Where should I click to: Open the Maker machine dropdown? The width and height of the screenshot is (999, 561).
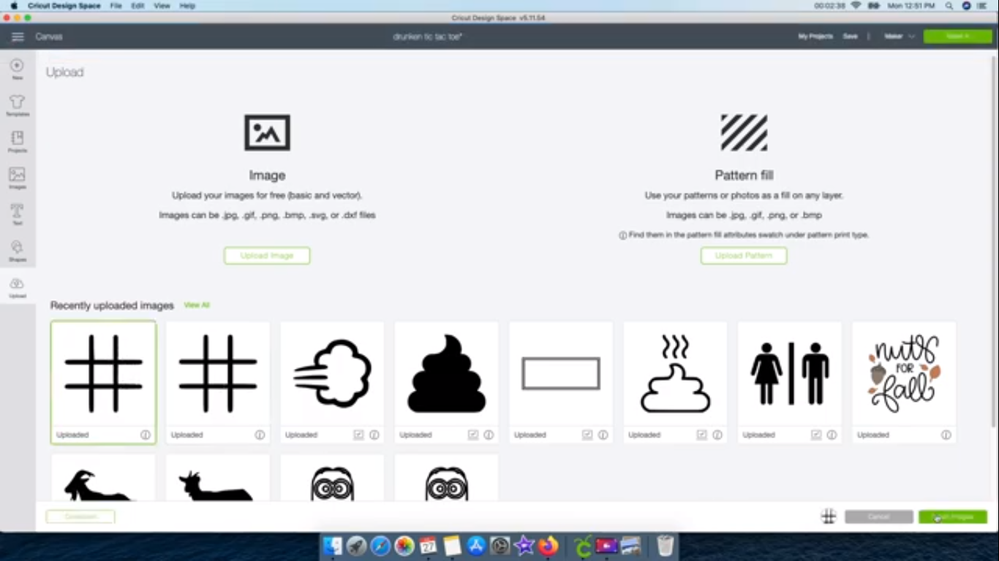click(x=899, y=36)
